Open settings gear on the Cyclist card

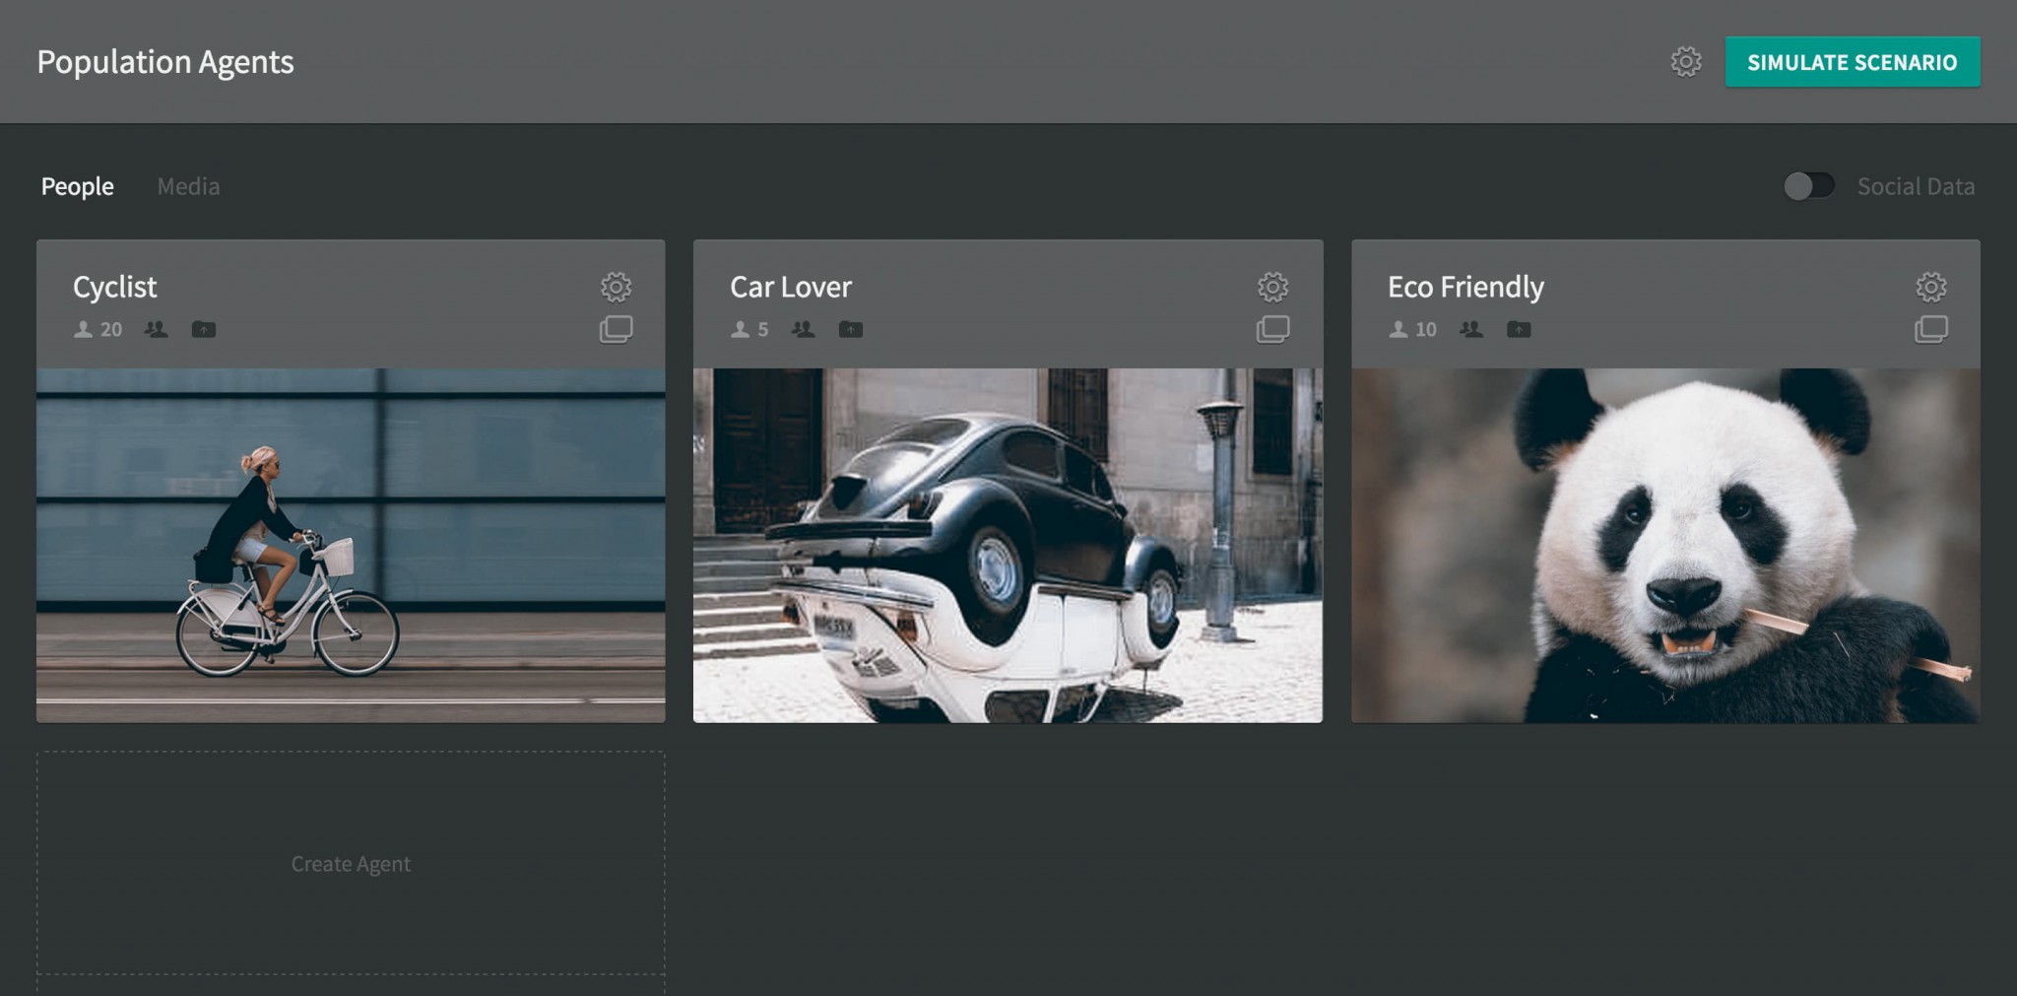[x=616, y=288]
